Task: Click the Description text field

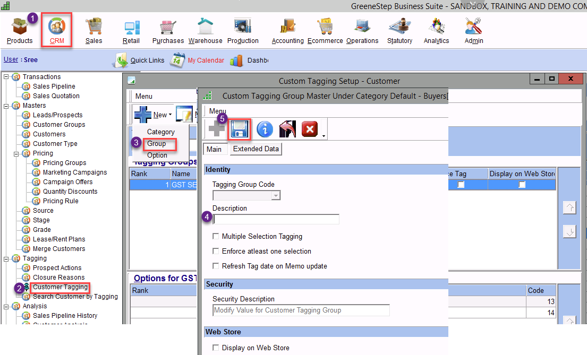Action: 276,220
